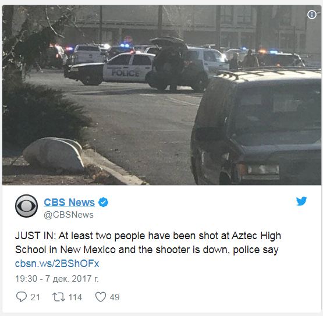Click the POLICE car in the photo

coord(109,69)
